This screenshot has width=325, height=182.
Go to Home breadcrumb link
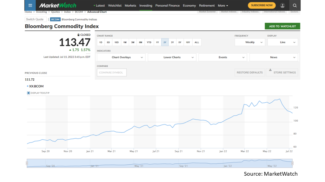[x=28, y=12]
